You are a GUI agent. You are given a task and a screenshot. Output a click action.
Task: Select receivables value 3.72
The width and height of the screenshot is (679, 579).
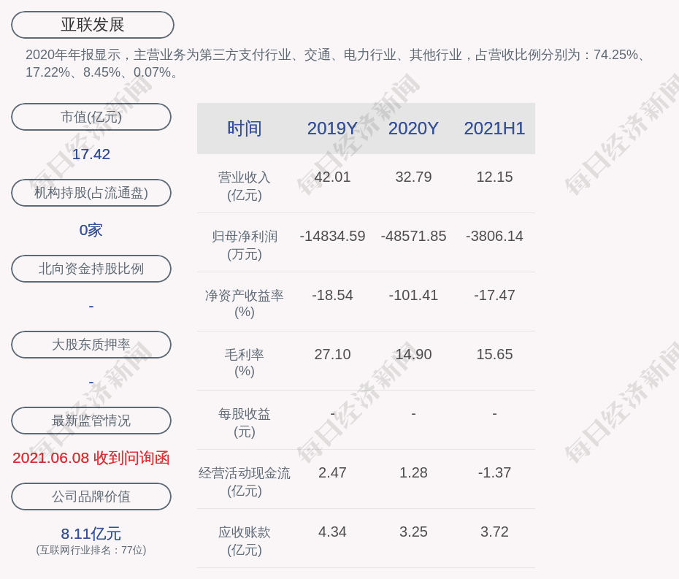(494, 532)
